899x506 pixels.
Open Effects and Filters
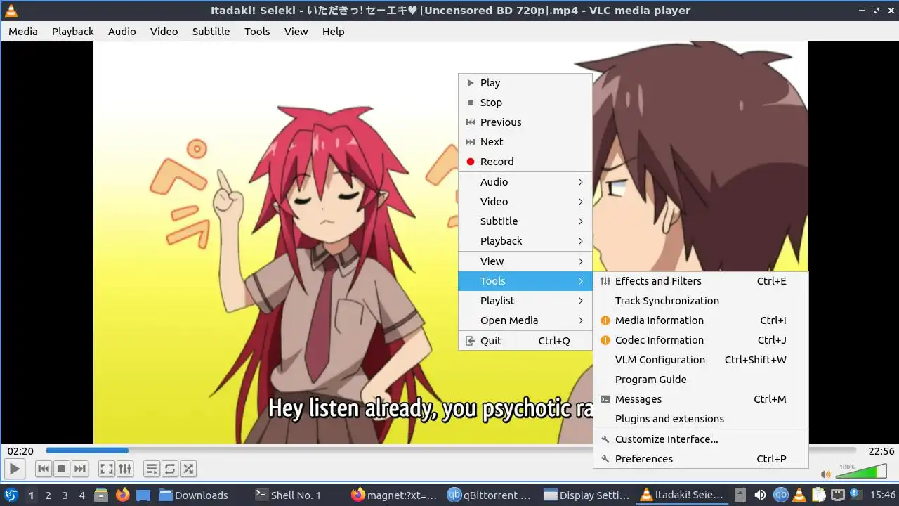(x=701, y=281)
